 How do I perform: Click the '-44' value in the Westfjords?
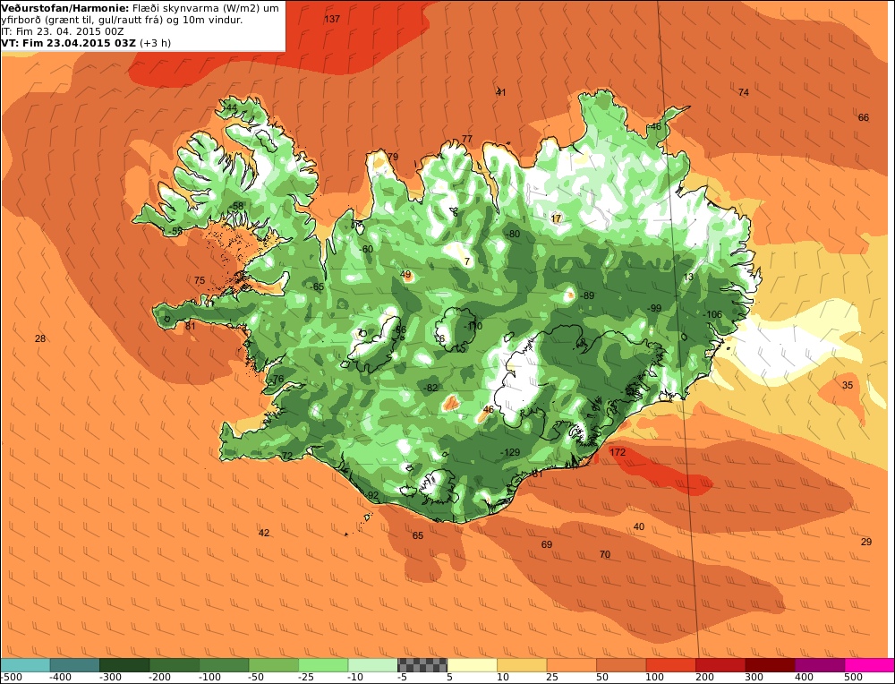229,107
